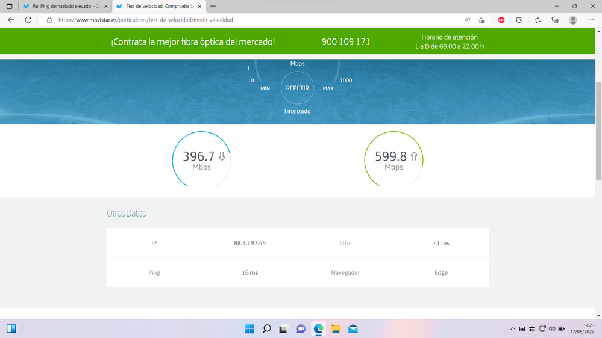Open the ABP Adblock Plus extension
The width and height of the screenshot is (602, 338).
(501, 20)
